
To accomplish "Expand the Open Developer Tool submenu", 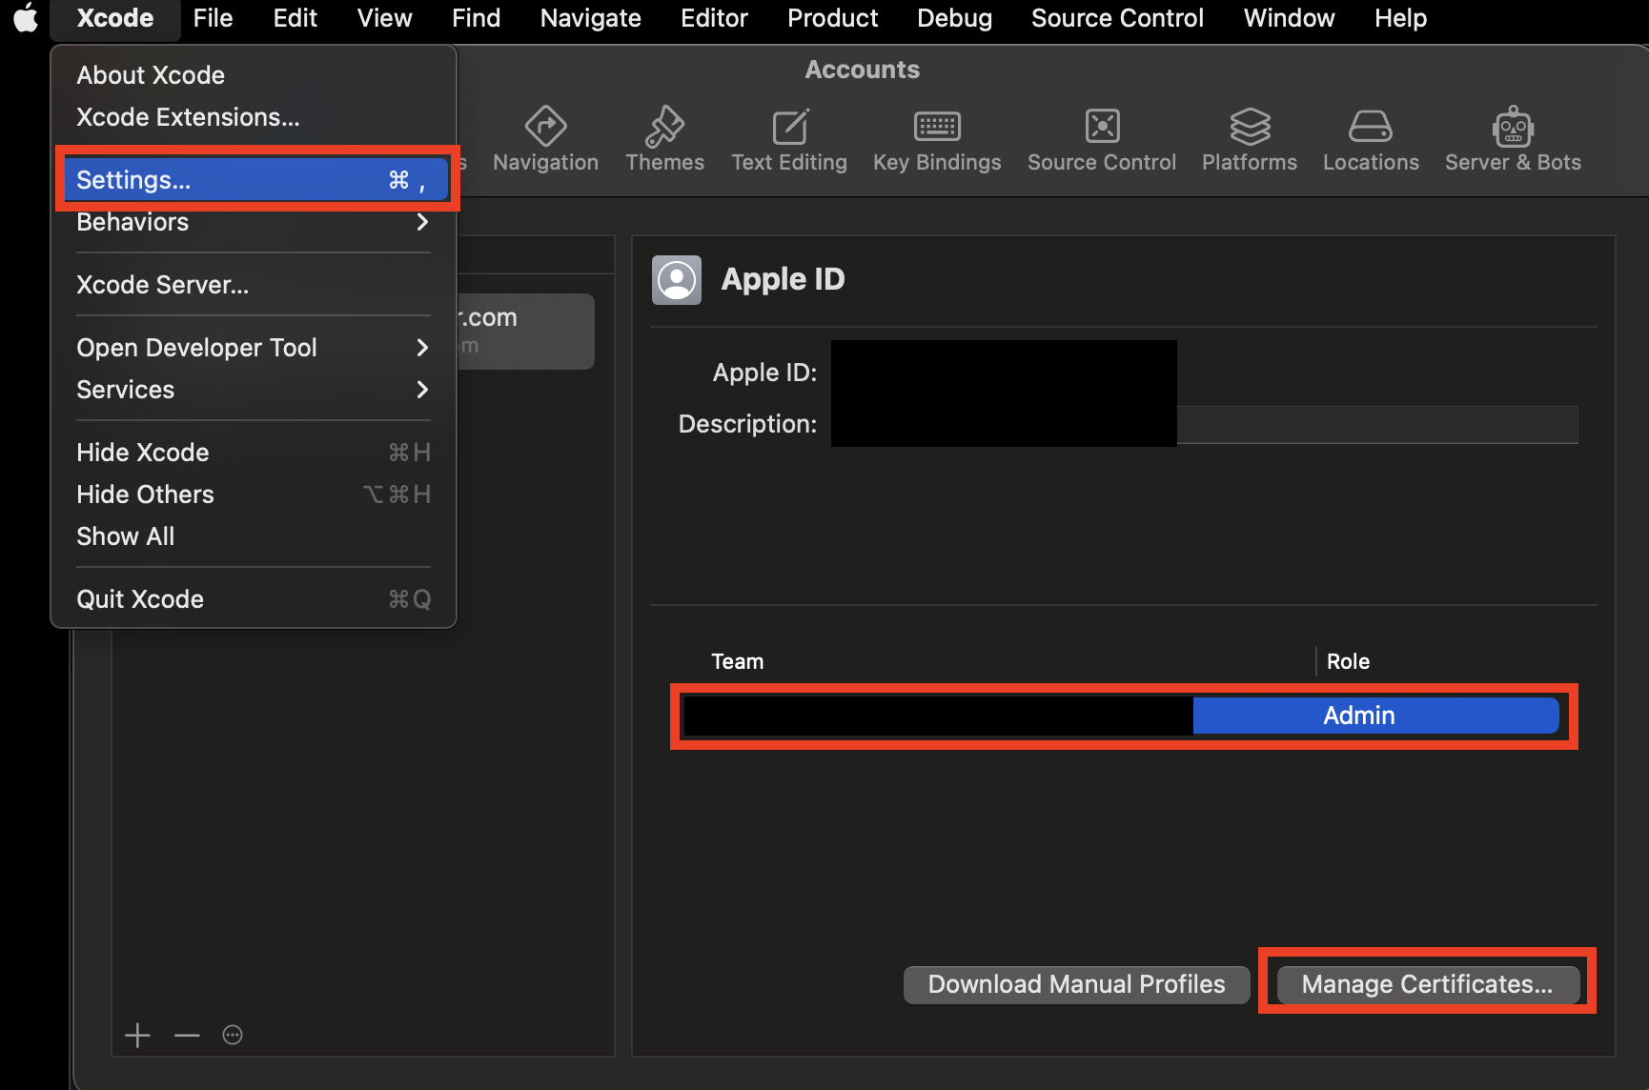I will (x=253, y=348).
